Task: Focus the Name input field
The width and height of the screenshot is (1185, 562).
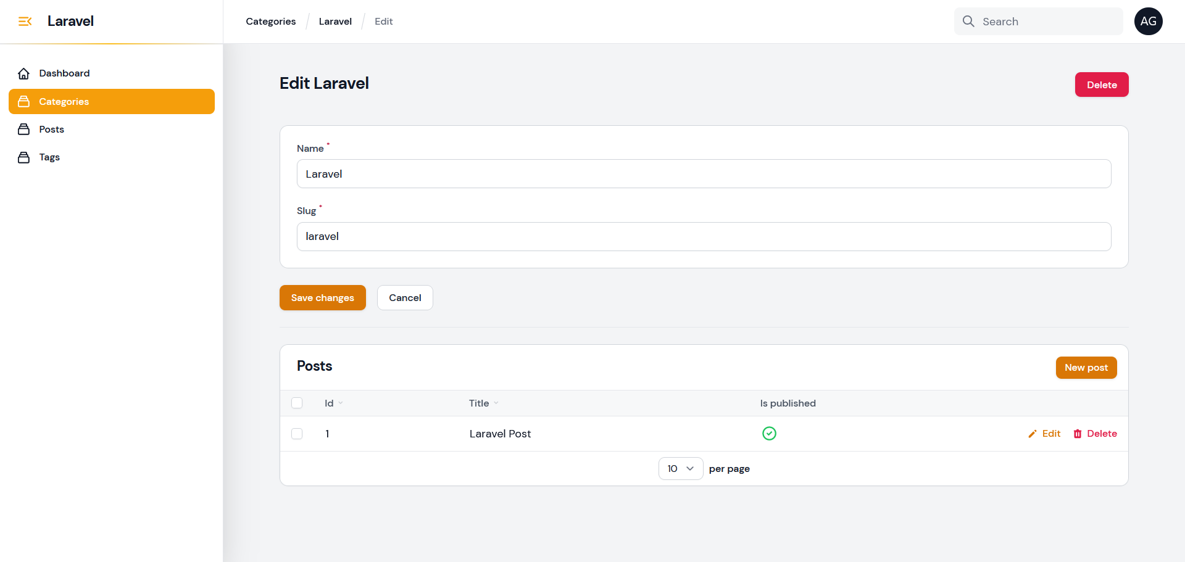Action: (x=704, y=174)
